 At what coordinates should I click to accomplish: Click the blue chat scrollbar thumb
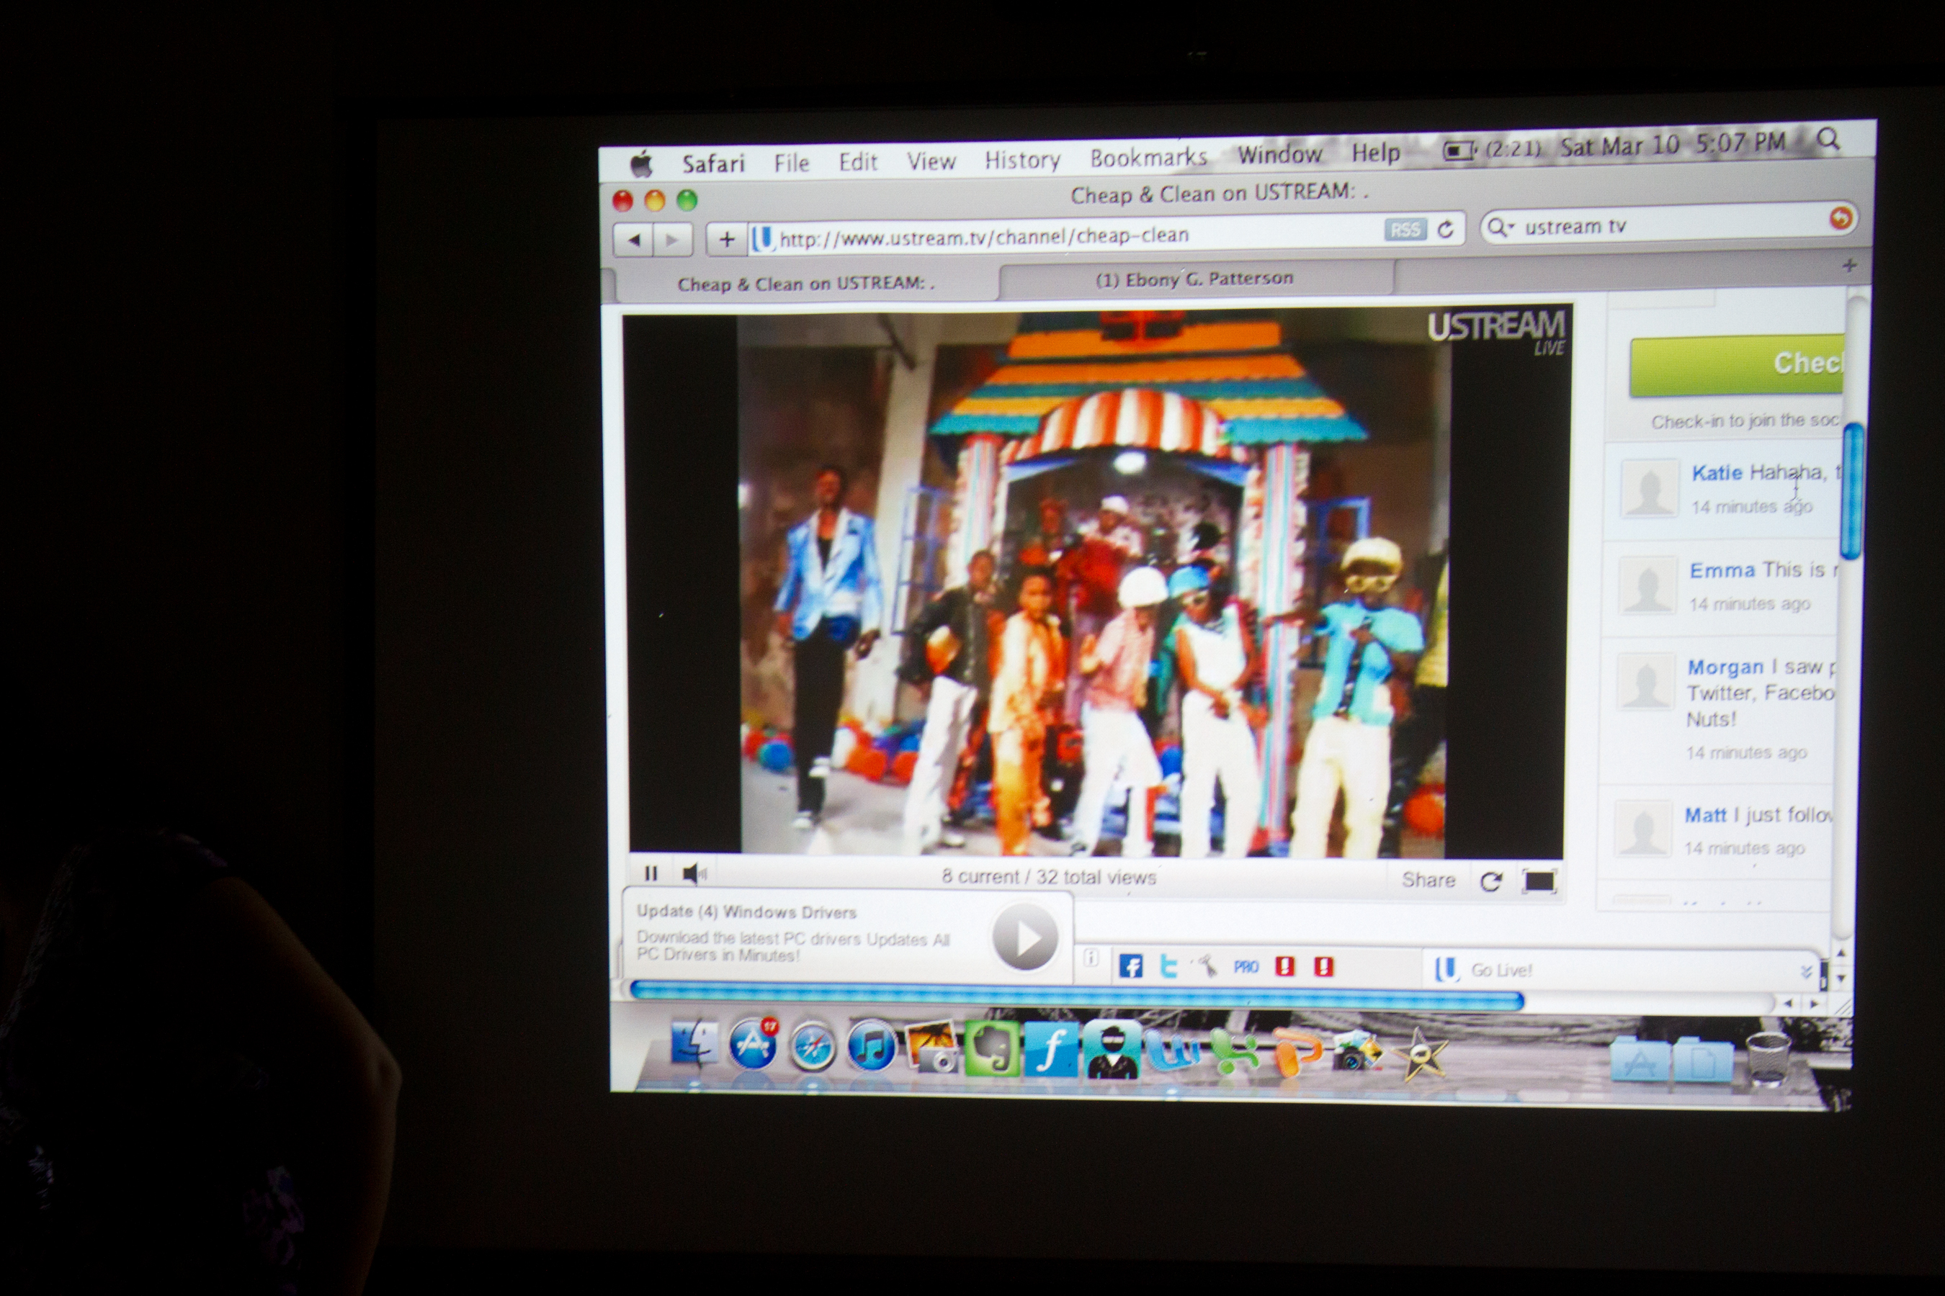click(1851, 490)
